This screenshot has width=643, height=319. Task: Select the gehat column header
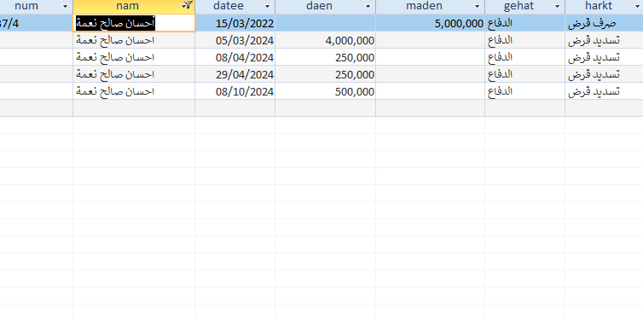click(525, 7)
